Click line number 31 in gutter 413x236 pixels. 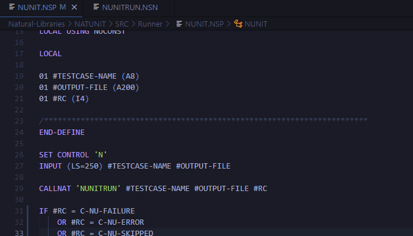coord(19,211)
